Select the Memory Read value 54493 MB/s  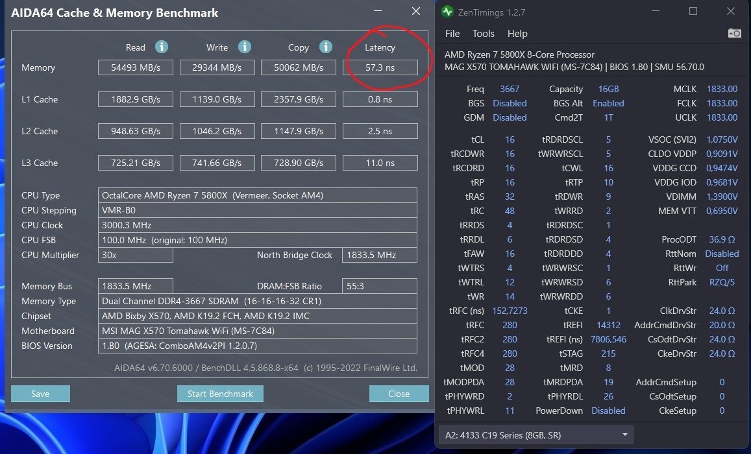click(136, 67)
